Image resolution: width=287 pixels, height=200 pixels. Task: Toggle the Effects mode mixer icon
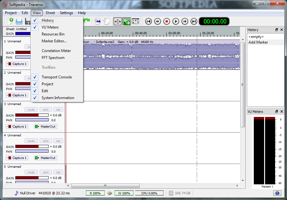point(136,21)
